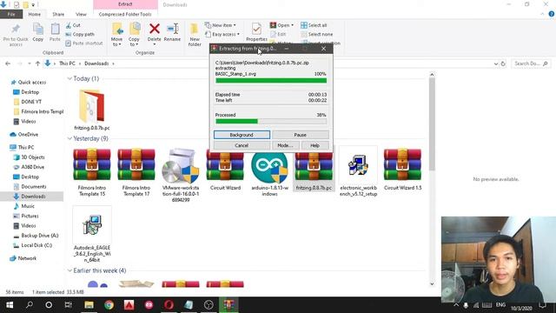
Task: Click the Rename ribbon icon
Action: (172, 33)
